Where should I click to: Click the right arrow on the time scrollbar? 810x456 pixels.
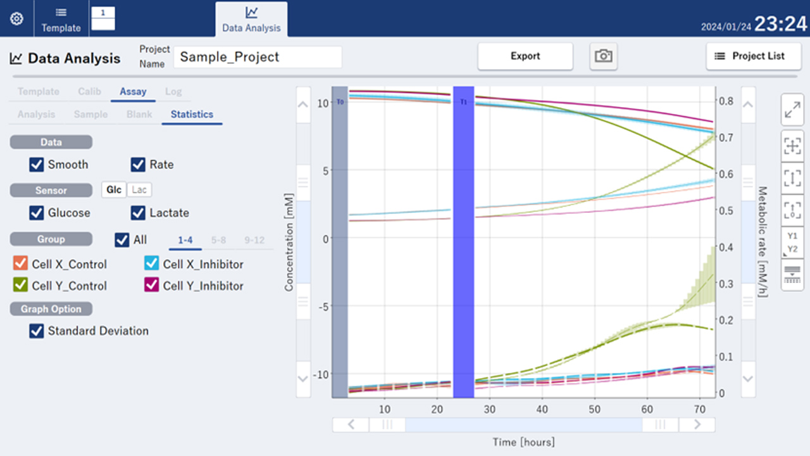(697, 424)
